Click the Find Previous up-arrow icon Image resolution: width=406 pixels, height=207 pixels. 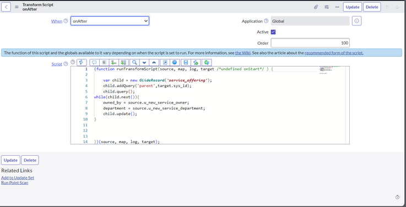click(x=154, y=62)
